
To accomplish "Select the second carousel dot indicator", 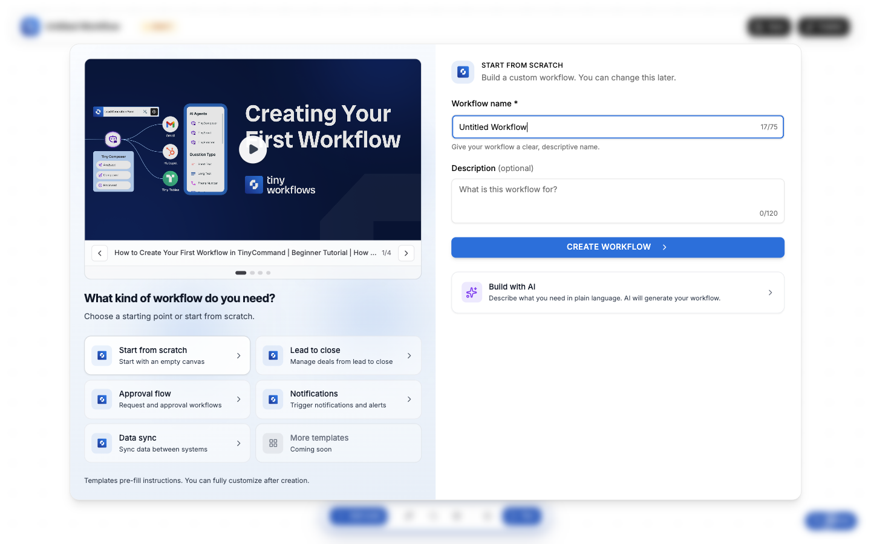I will tap(252, 273).
